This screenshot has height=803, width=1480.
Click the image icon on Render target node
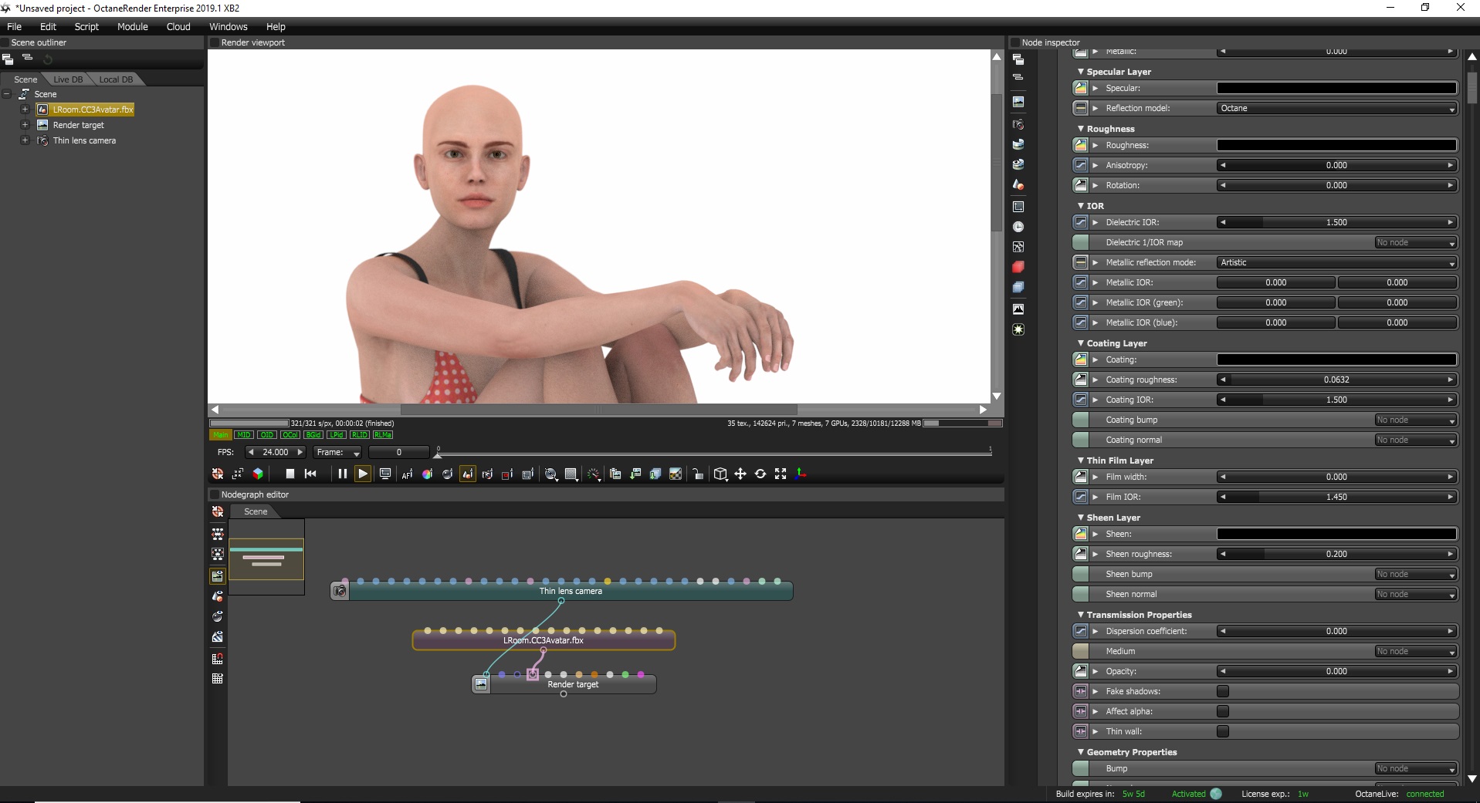tap(481, 684)
